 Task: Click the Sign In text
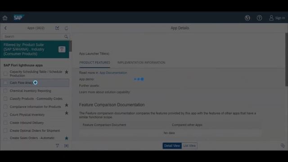click(x=280, y=18)
